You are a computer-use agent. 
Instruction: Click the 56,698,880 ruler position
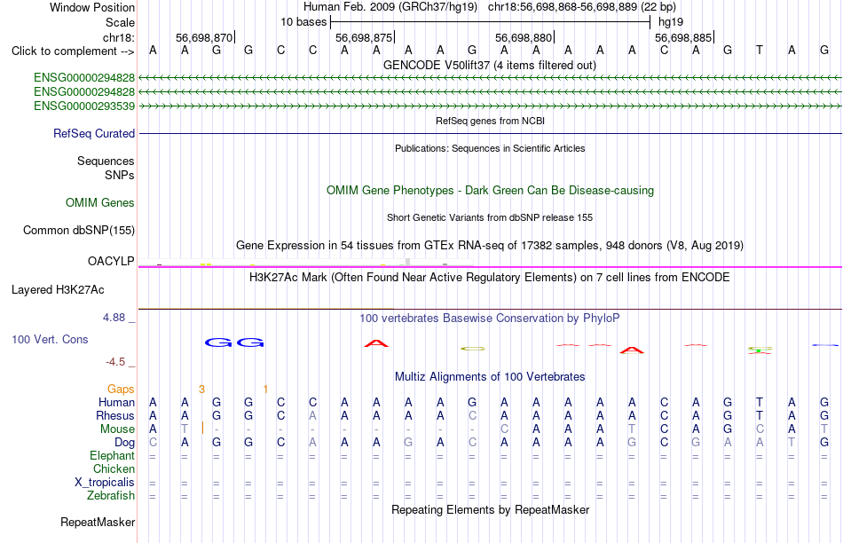click(524, 37)
